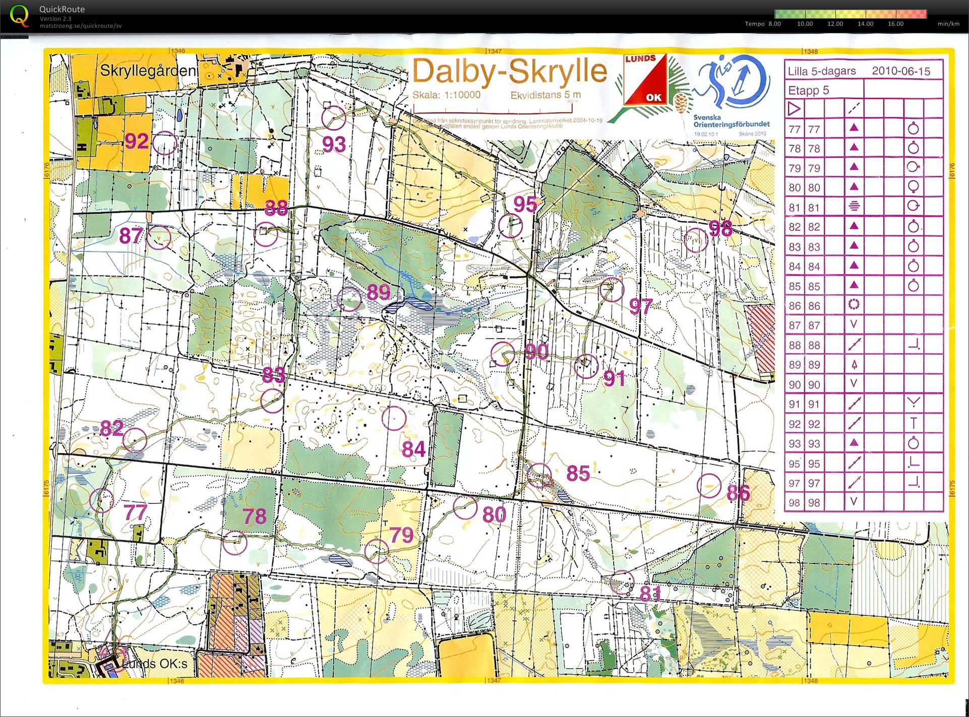This screenshot has height=717, width=969.
Task: Click the tree symbol in row 89
Action: (854, 364)
